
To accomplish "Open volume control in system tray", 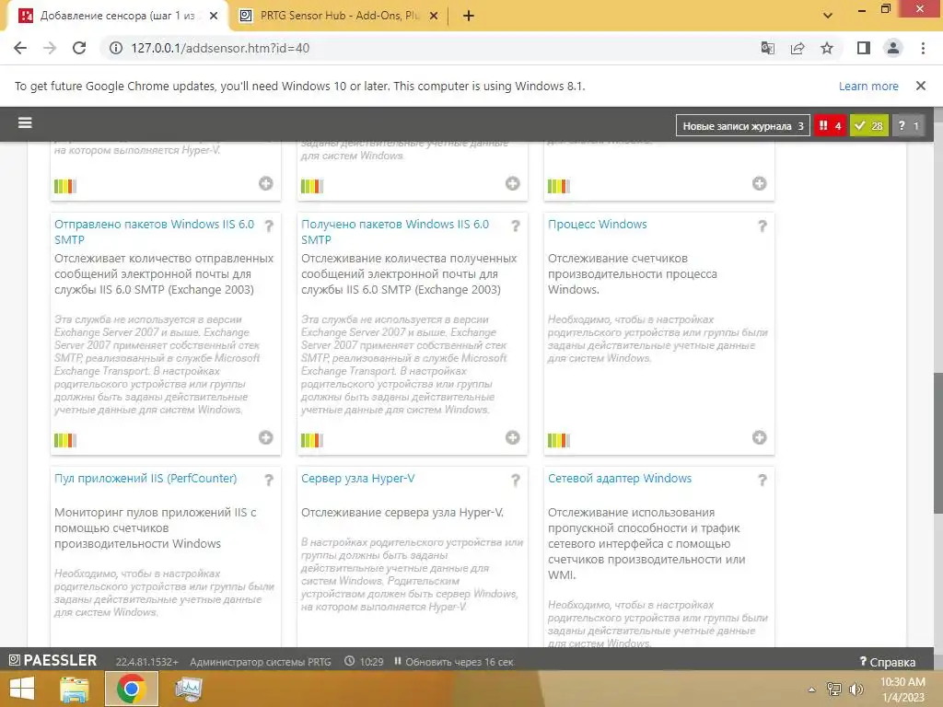I will pos(856,690).
